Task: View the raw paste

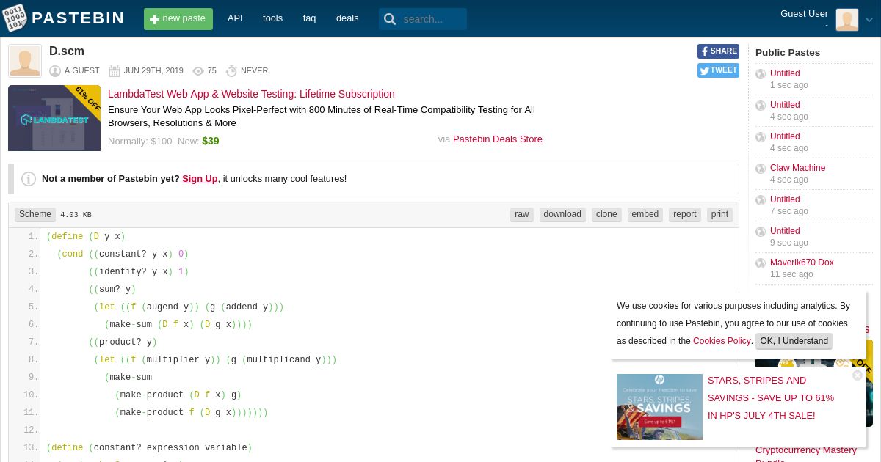Action: (522, 214)
